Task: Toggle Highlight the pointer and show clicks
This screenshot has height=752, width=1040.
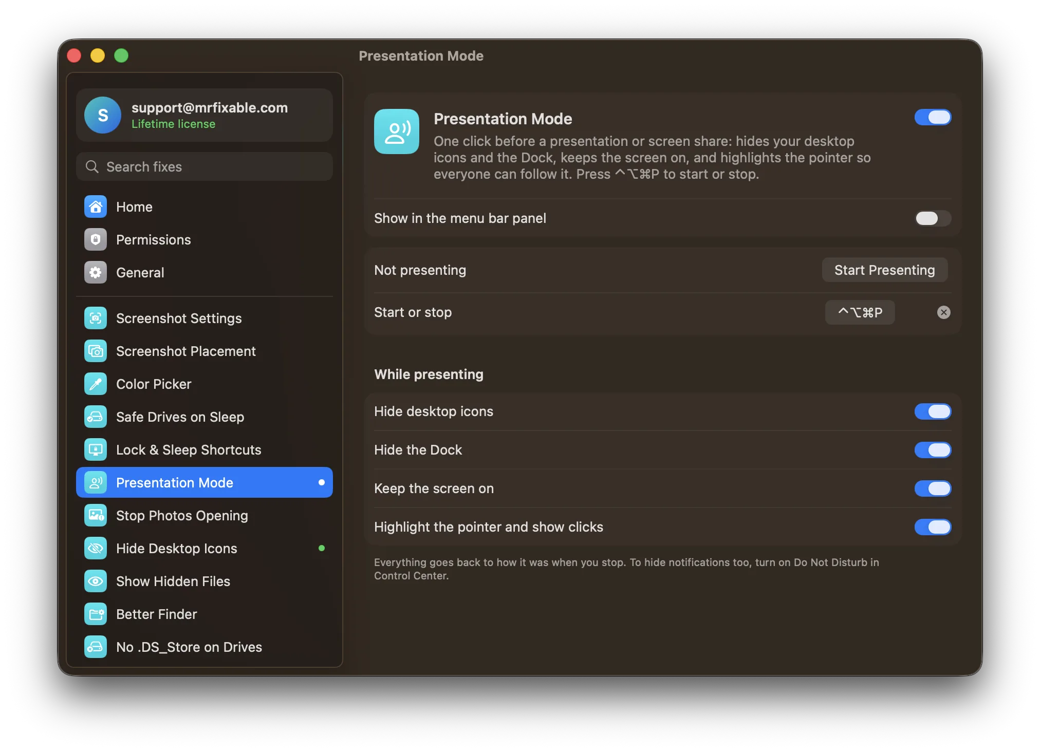Action: tap(933, 527)
